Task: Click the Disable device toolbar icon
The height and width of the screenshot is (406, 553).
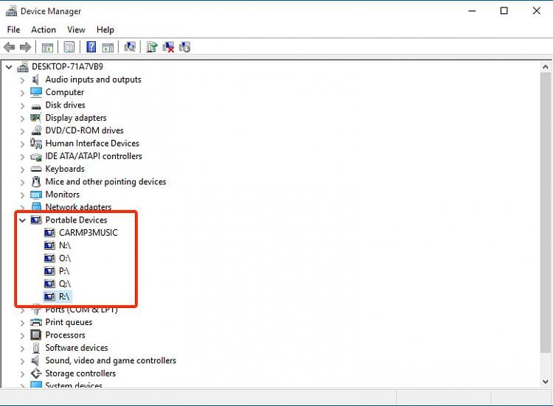Action: click(x=184, y=47)
